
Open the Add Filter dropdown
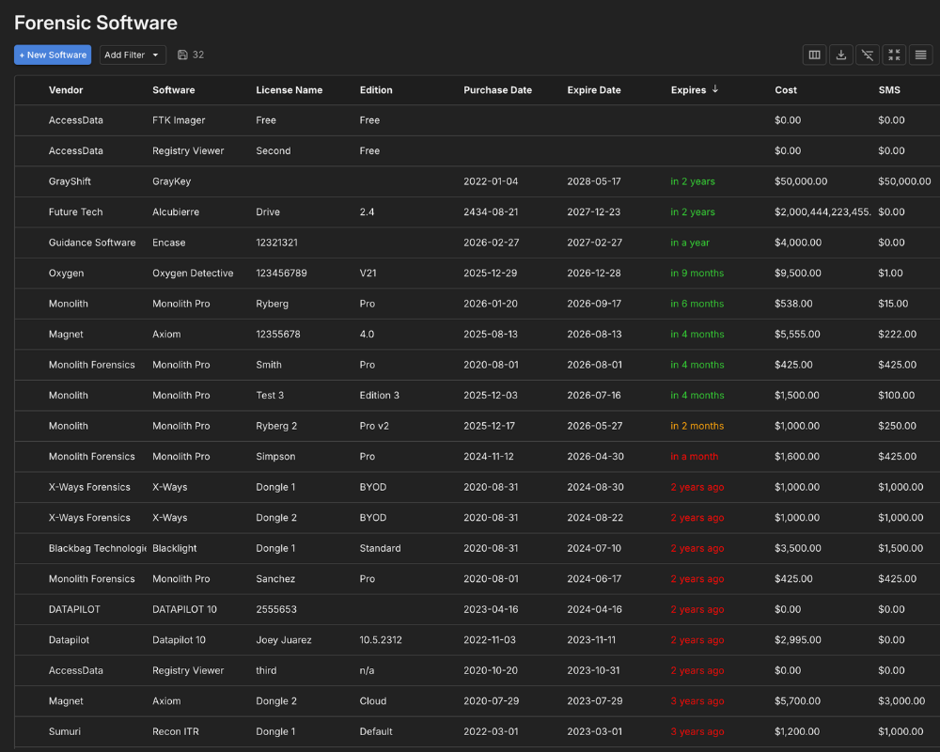[132, 55]
